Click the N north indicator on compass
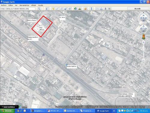 point(143,13)
